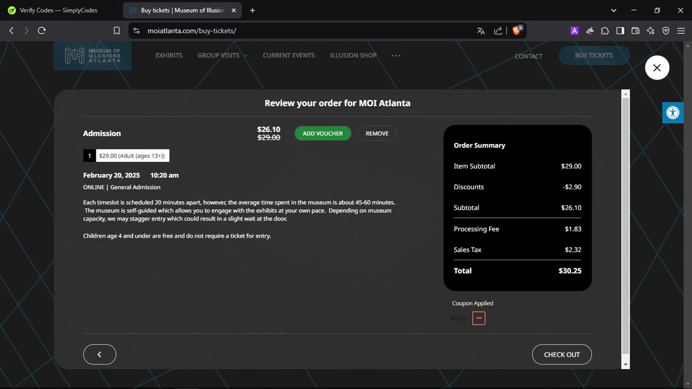
Task: Toggle the browser sidebar panel
Action: coord(620,30)
